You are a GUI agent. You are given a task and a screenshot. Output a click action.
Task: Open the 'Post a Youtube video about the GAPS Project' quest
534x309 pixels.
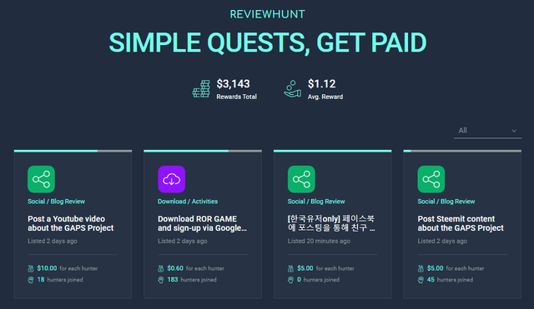click(70, 223)
